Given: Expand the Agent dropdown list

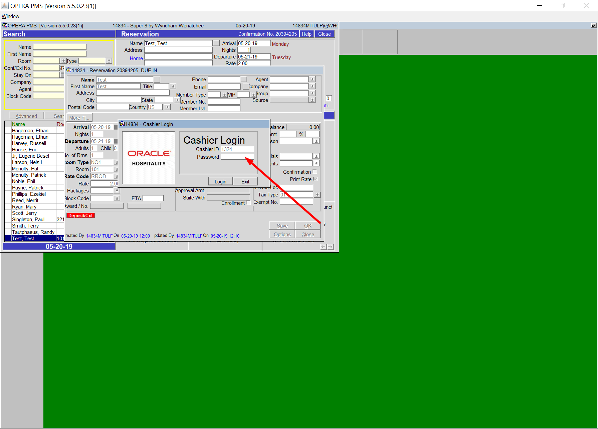Looking at the screenshot, I should coord(312,79).
